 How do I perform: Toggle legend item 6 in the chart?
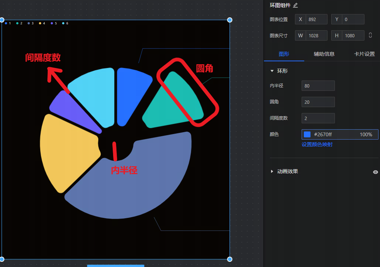point(65,23)
